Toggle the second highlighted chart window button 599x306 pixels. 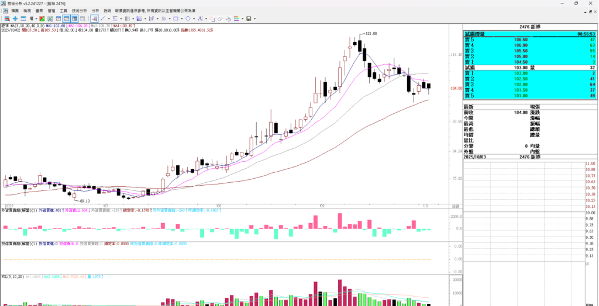(x=74, y=19)
